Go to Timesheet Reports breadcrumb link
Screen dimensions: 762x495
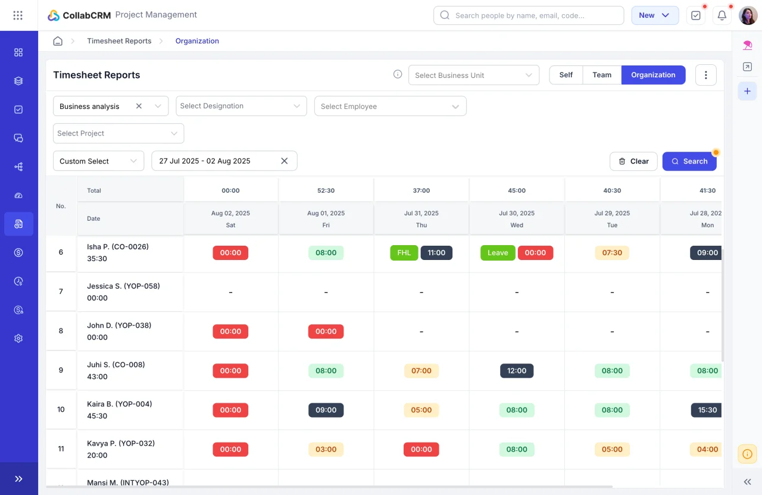tap(119, 41)
